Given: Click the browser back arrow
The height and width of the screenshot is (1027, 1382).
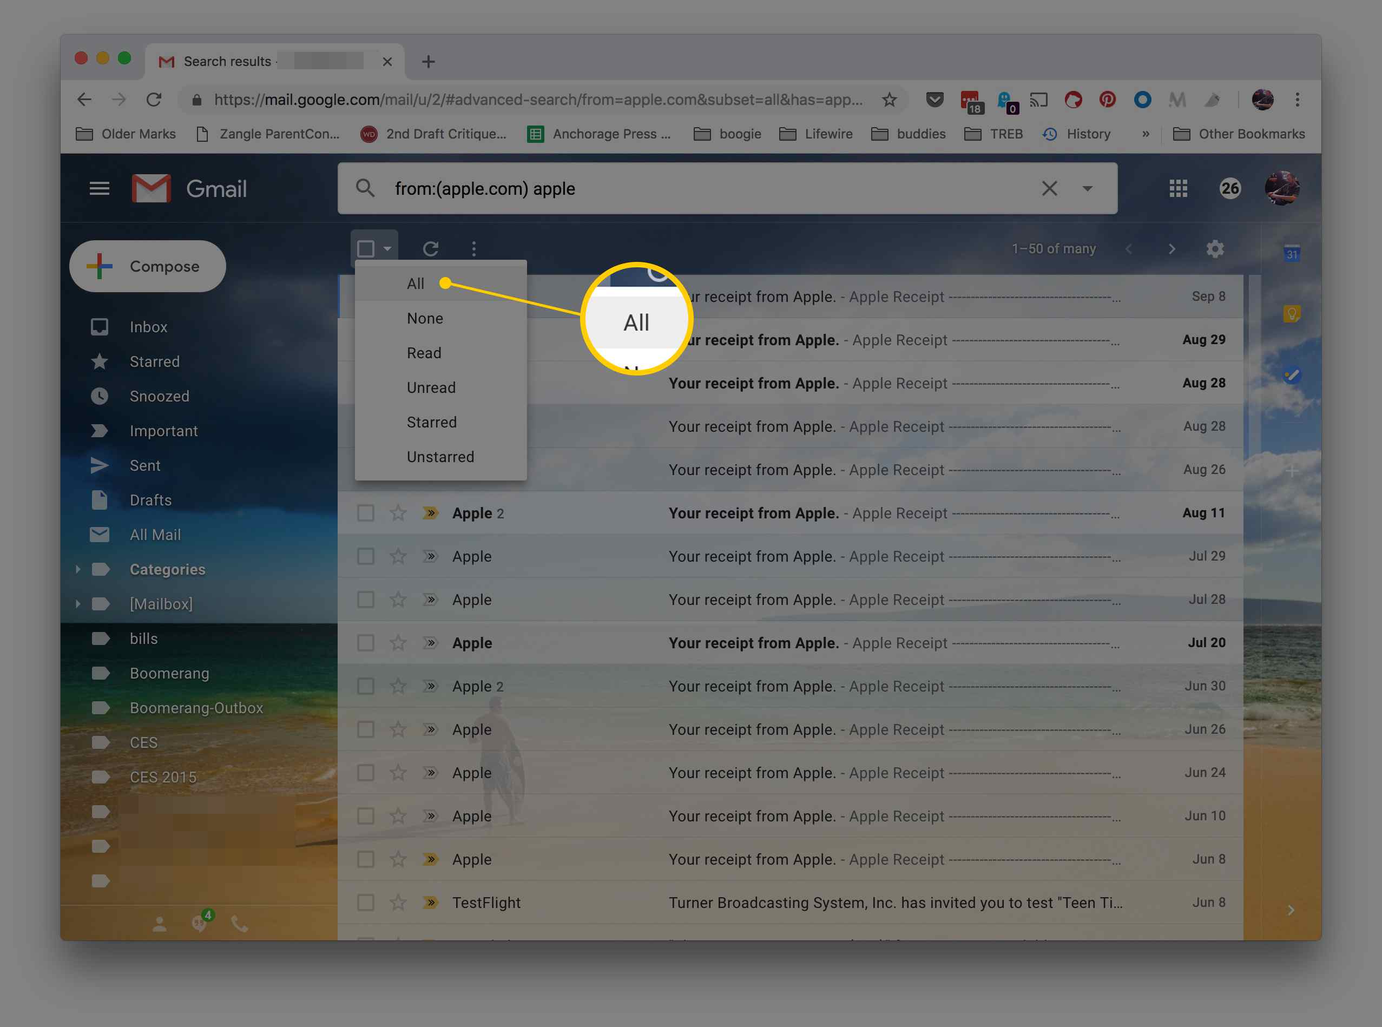Looking at the screenshot, I should coord(84,100).
